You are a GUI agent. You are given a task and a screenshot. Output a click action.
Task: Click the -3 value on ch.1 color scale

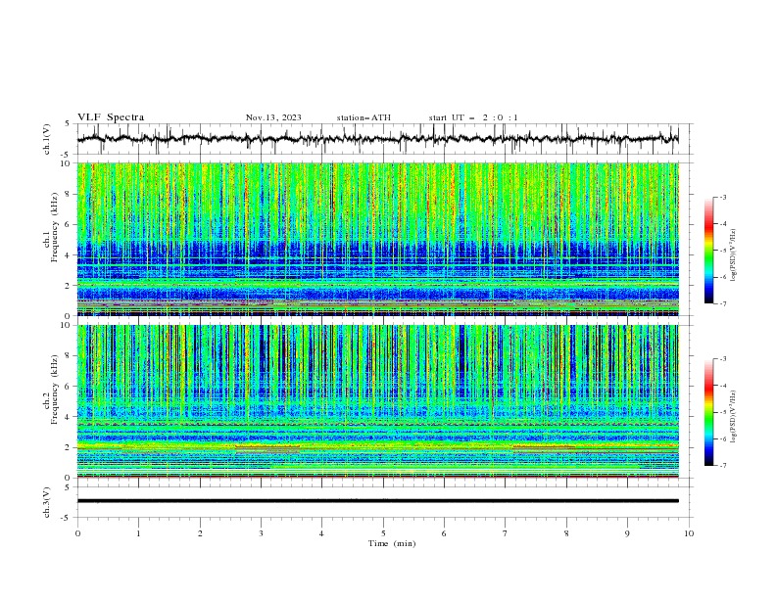pyautogui.click(x=722, y=197)
